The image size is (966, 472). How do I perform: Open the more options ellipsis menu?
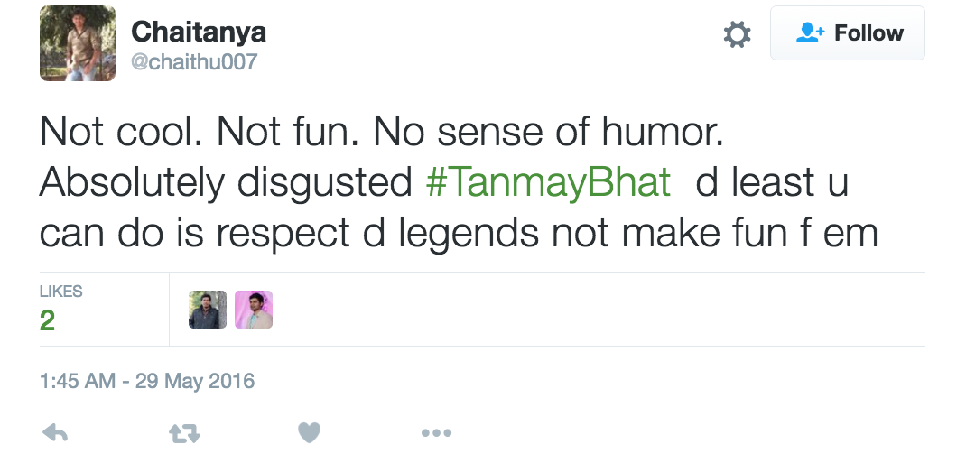coord(436,434)
